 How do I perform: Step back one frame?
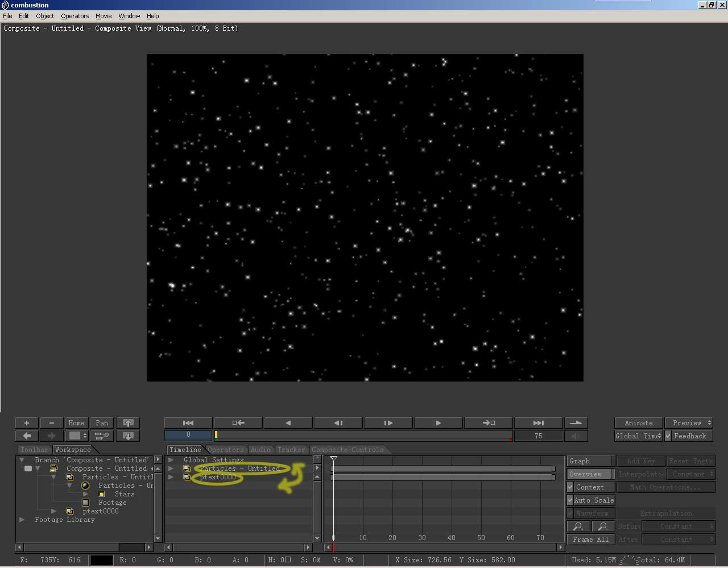[x=338, y=423]
